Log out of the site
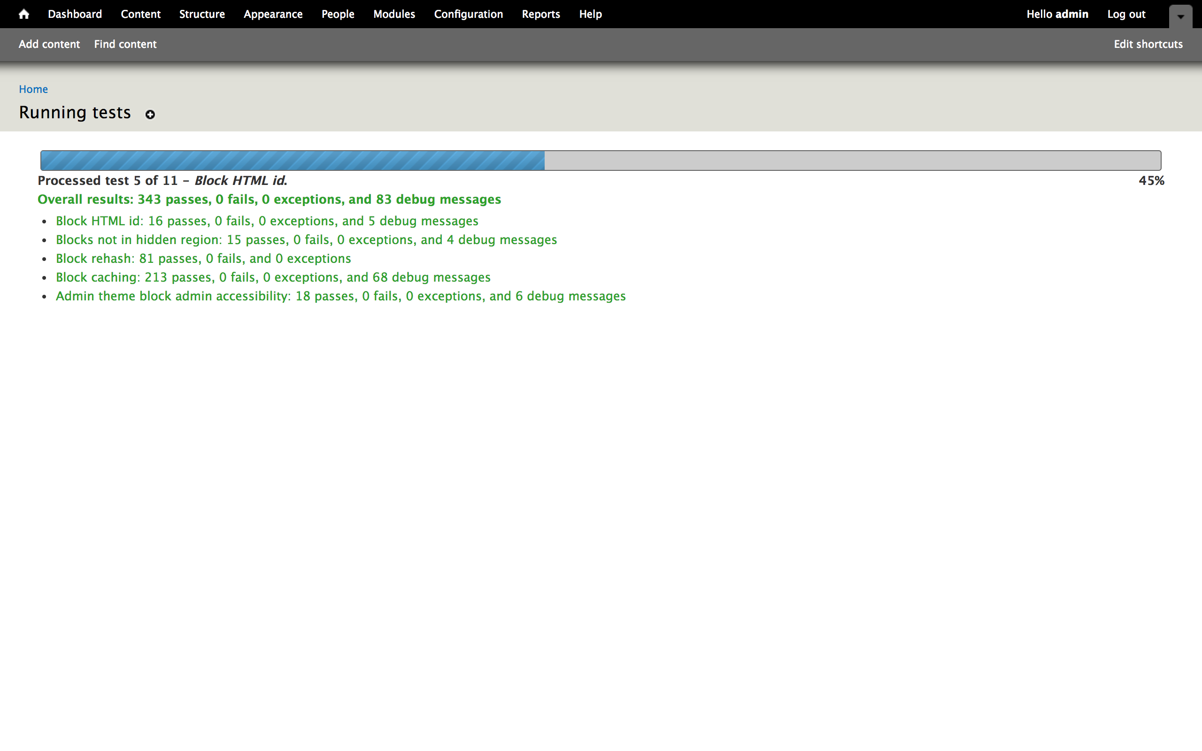This screenshot has width=1202, height=751. point(1126,14)
